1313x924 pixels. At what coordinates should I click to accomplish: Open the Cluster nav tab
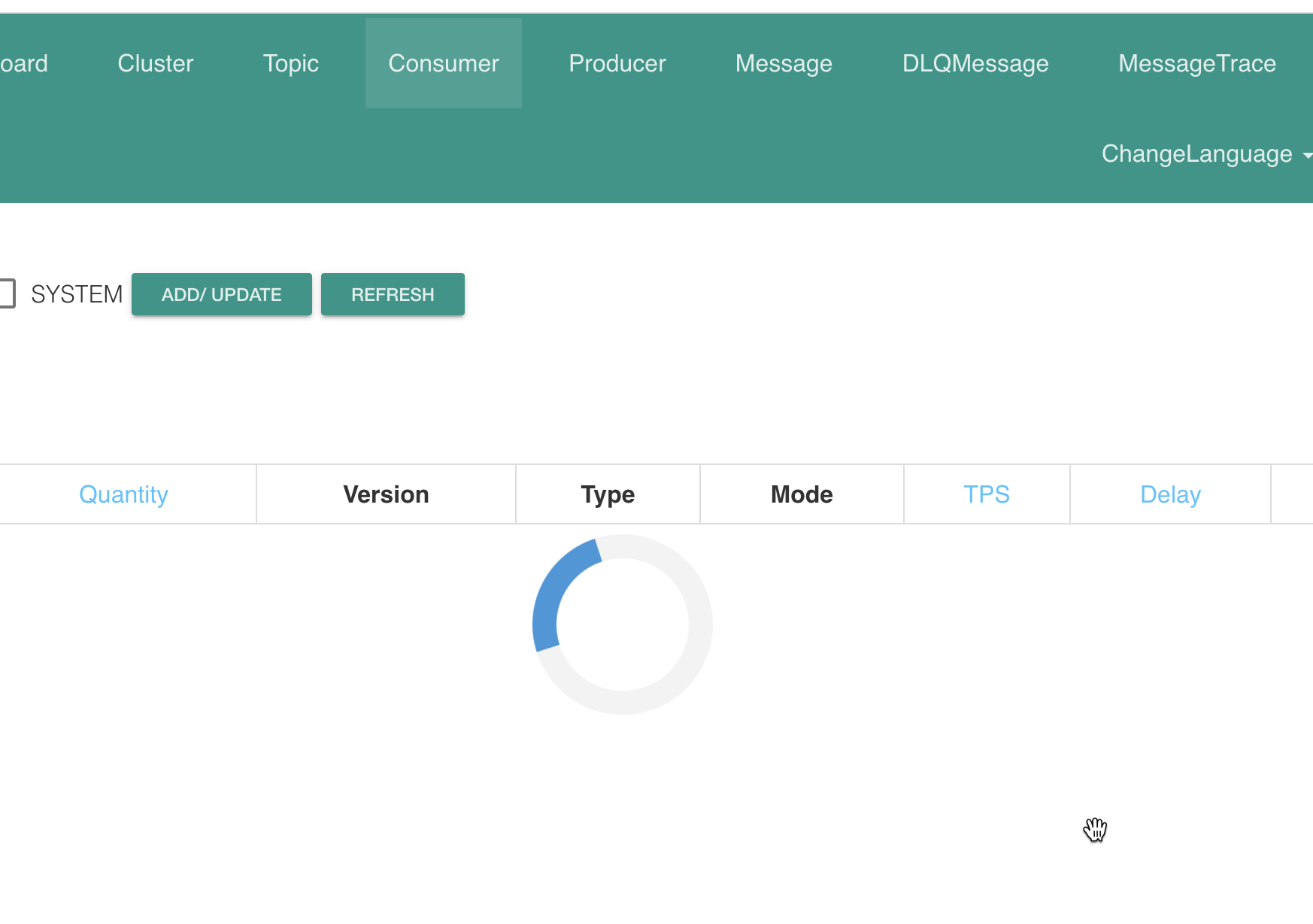coord(156,63)
